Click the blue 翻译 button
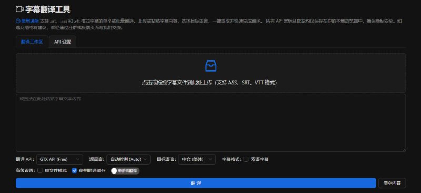This screenshot has height=193, width=421. (196, 183)
